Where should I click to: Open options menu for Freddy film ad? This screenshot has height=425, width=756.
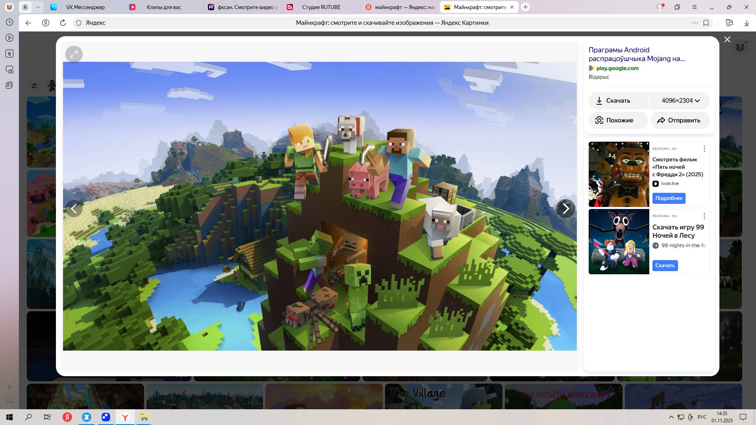pos(704,149)
